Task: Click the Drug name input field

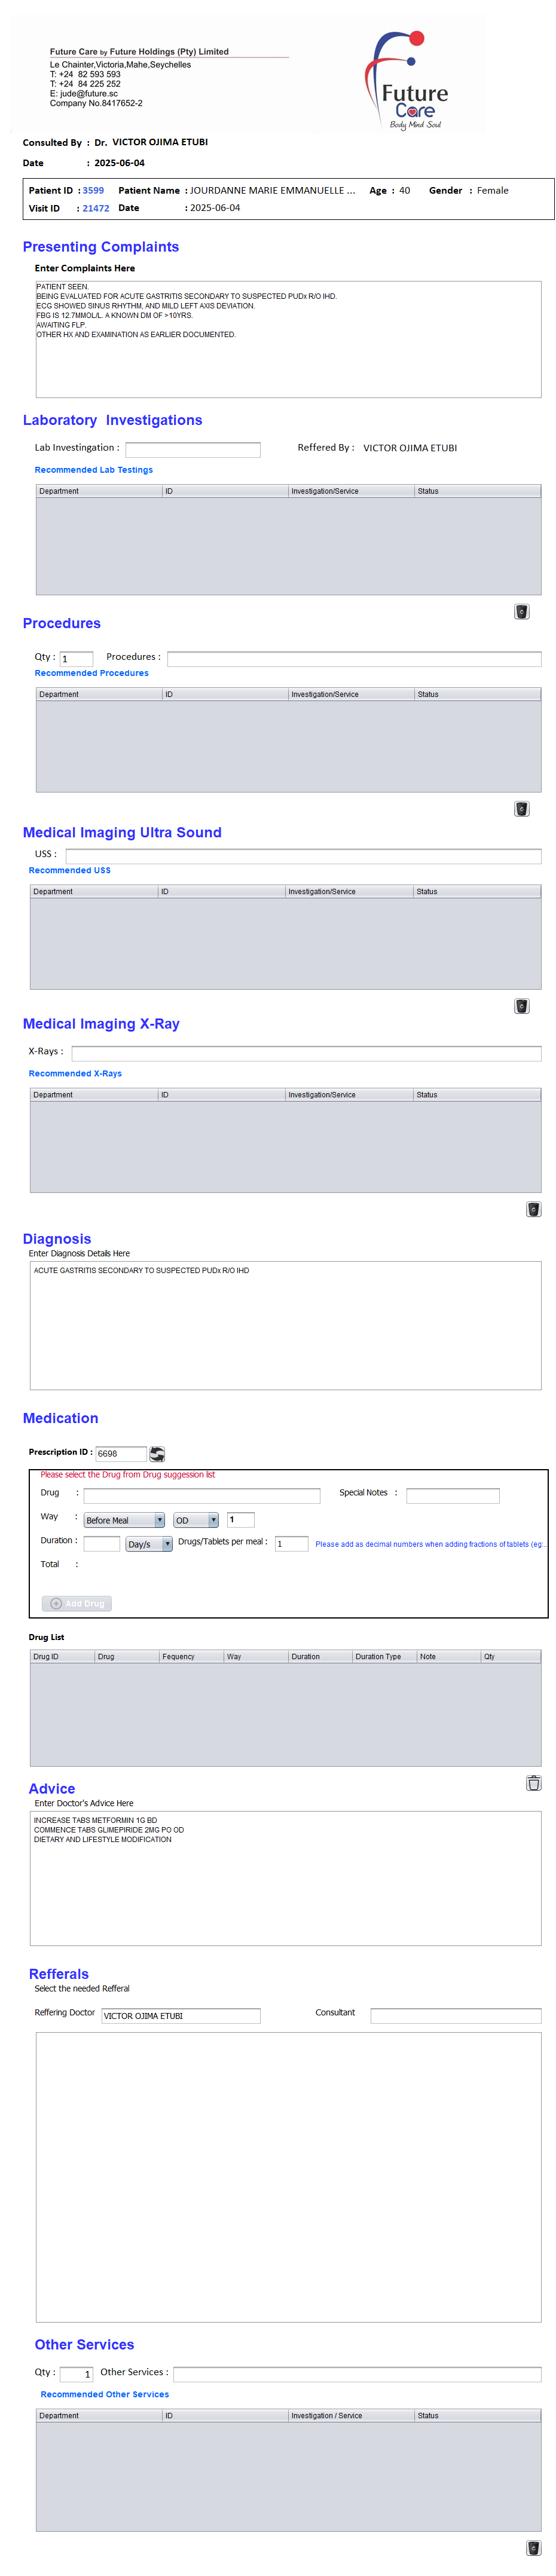Action: [x=201, y=1495]
